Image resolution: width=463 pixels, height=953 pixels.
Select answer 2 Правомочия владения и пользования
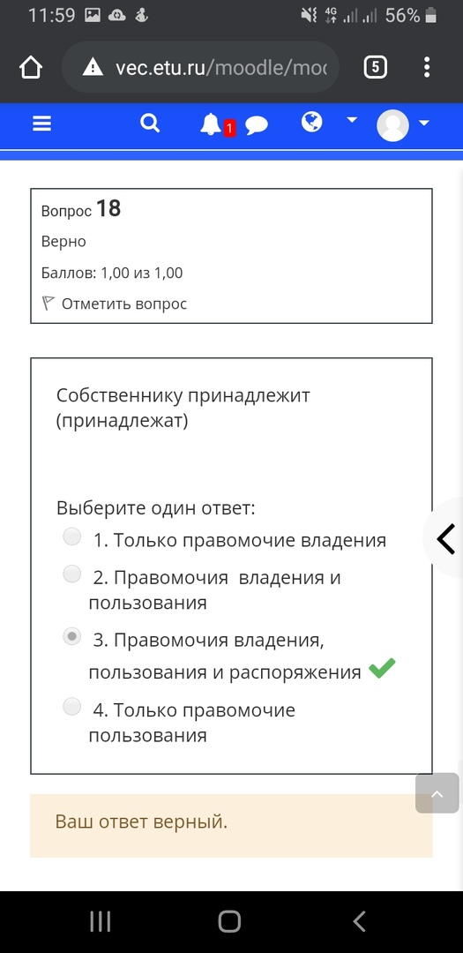point(72,574)
